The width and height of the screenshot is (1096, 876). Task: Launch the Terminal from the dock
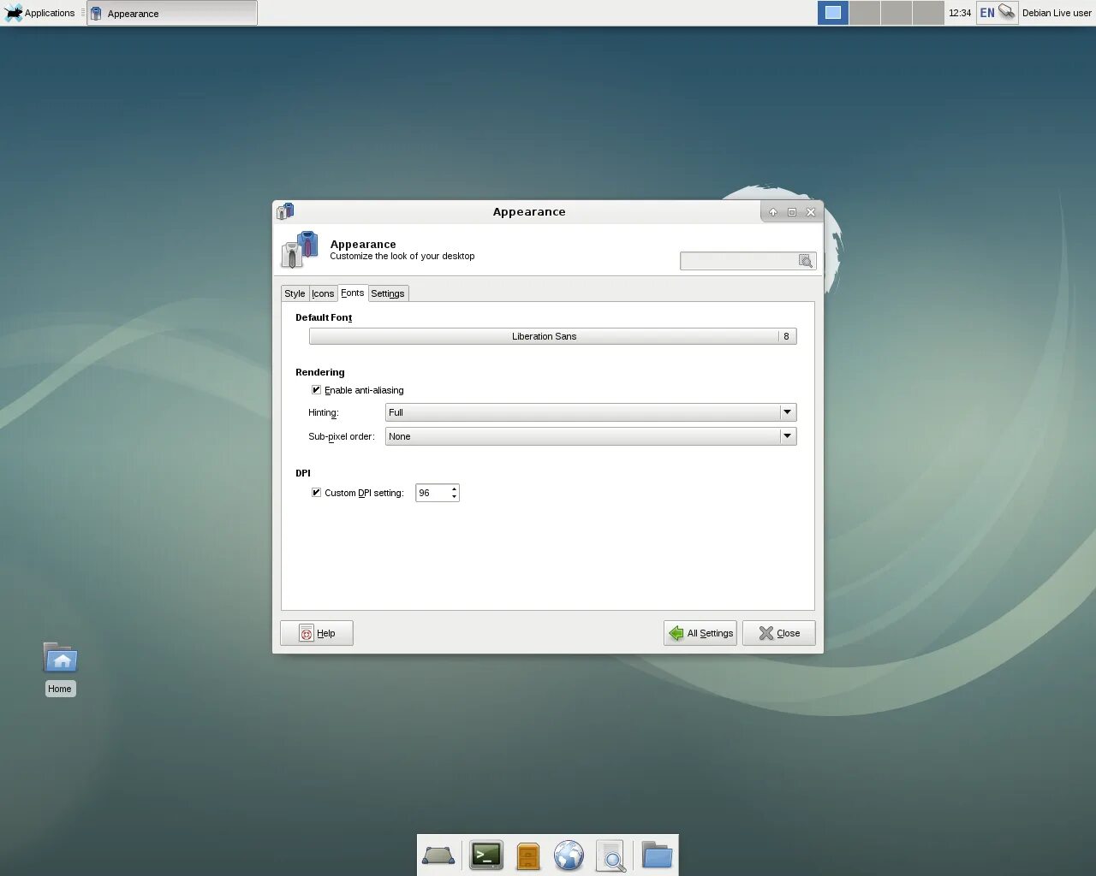(x=486, y=855)
